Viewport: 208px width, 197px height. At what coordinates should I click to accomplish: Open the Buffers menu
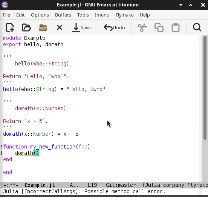click(x=63, y=15)
